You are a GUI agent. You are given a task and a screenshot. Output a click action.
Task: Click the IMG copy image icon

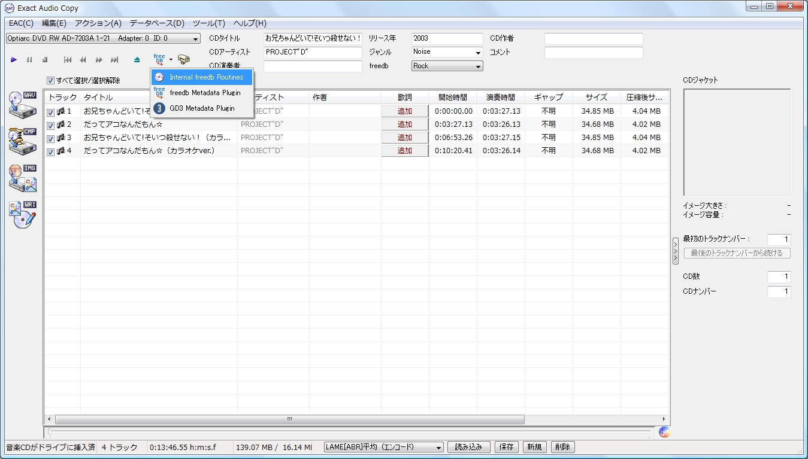(x=23, y=178)
